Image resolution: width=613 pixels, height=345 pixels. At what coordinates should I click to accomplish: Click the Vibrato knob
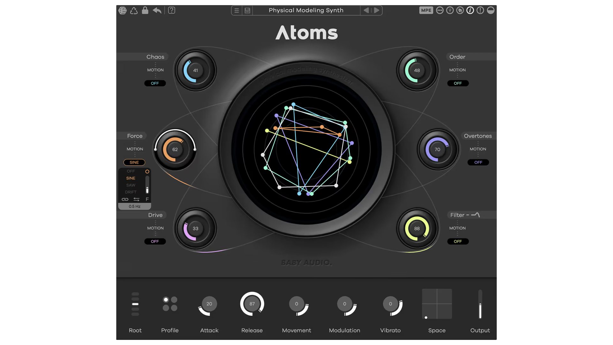pos(390,304)
